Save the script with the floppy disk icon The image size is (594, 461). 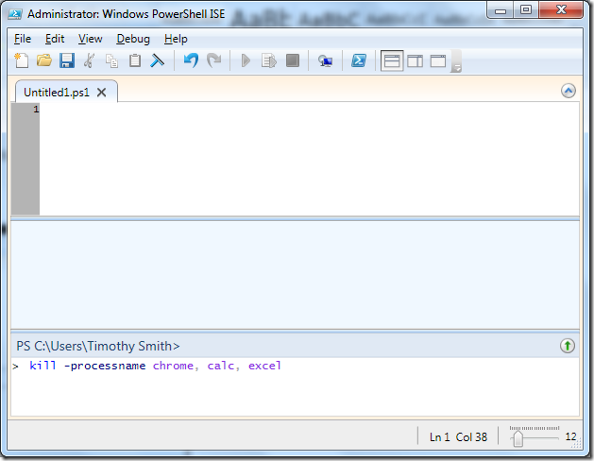(67, 60)
